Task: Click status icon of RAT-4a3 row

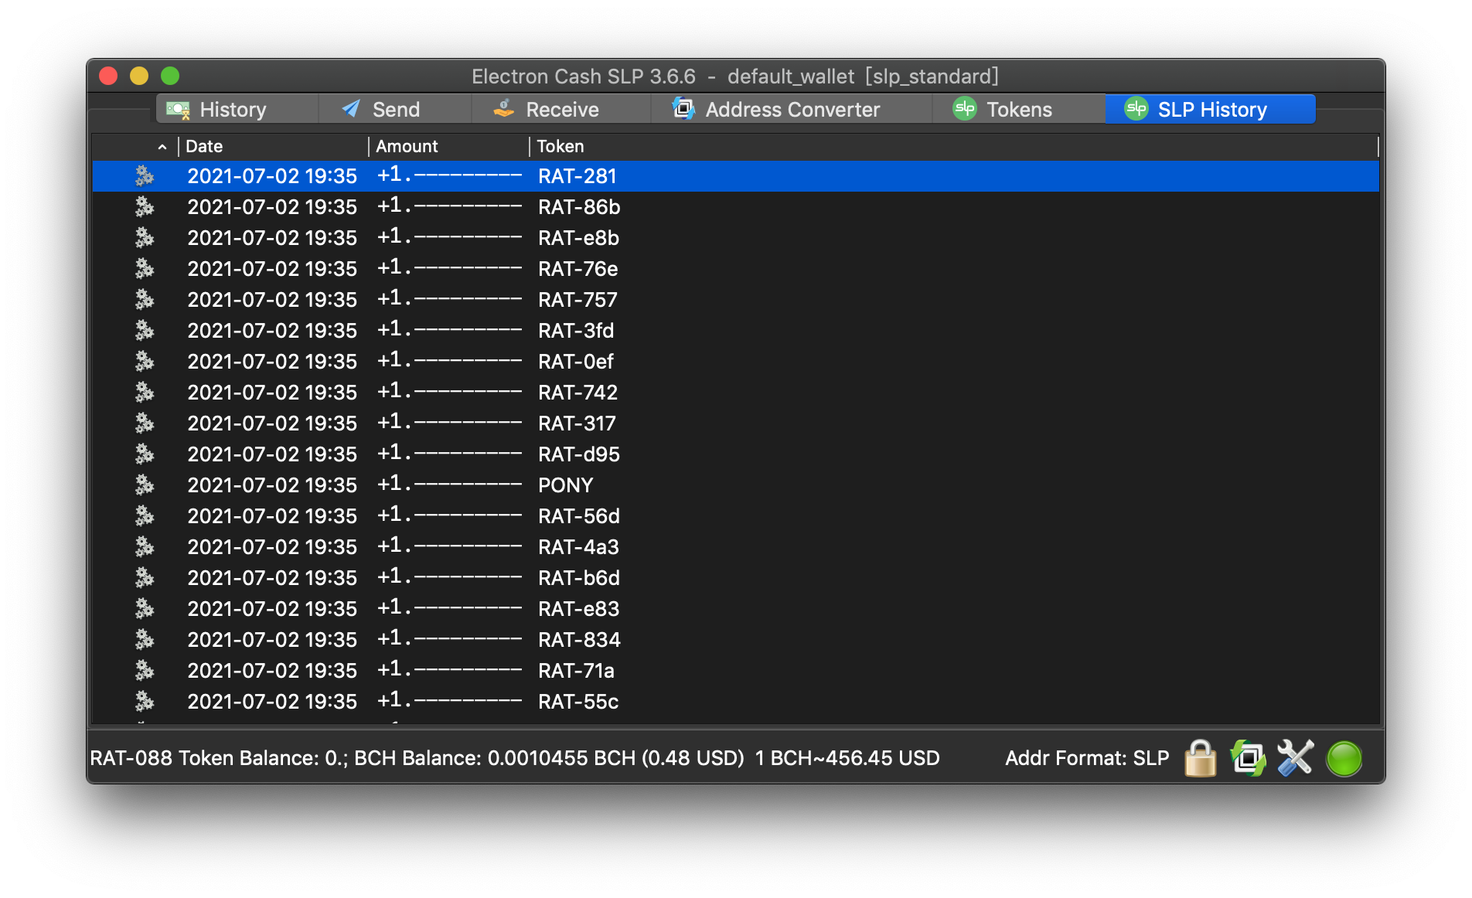Action: click(x=145, y=547)
